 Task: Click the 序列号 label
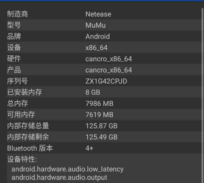17,81
